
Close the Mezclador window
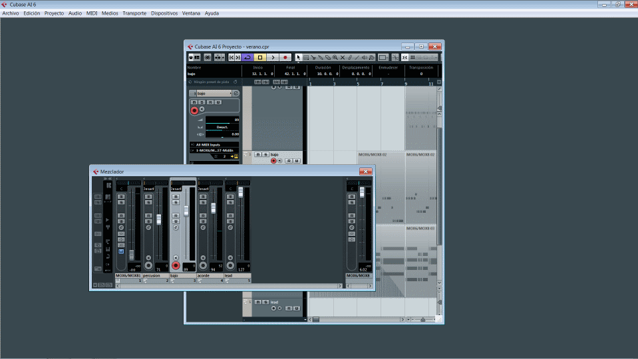365,172
